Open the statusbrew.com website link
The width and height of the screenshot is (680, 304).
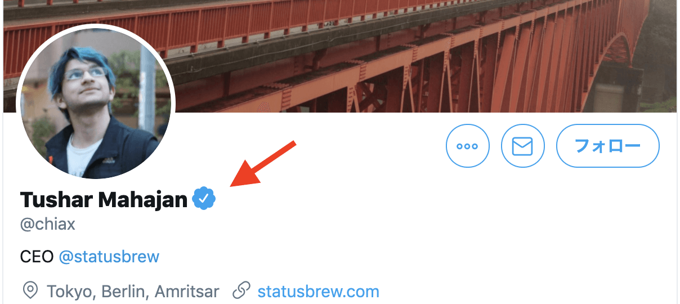pyautogui.click(x=318, y=292)
